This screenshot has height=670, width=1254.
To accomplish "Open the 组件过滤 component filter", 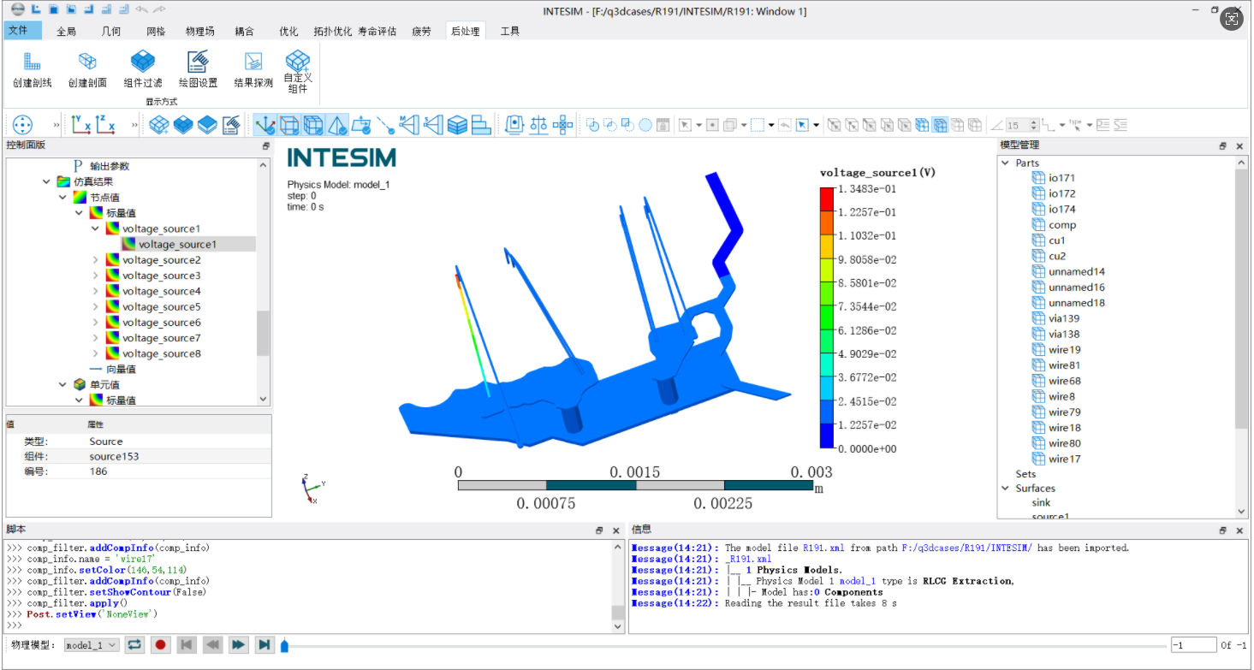I will click(x=143, y=70).
